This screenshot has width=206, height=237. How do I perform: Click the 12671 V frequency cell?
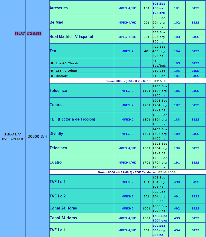pos(13,134)
